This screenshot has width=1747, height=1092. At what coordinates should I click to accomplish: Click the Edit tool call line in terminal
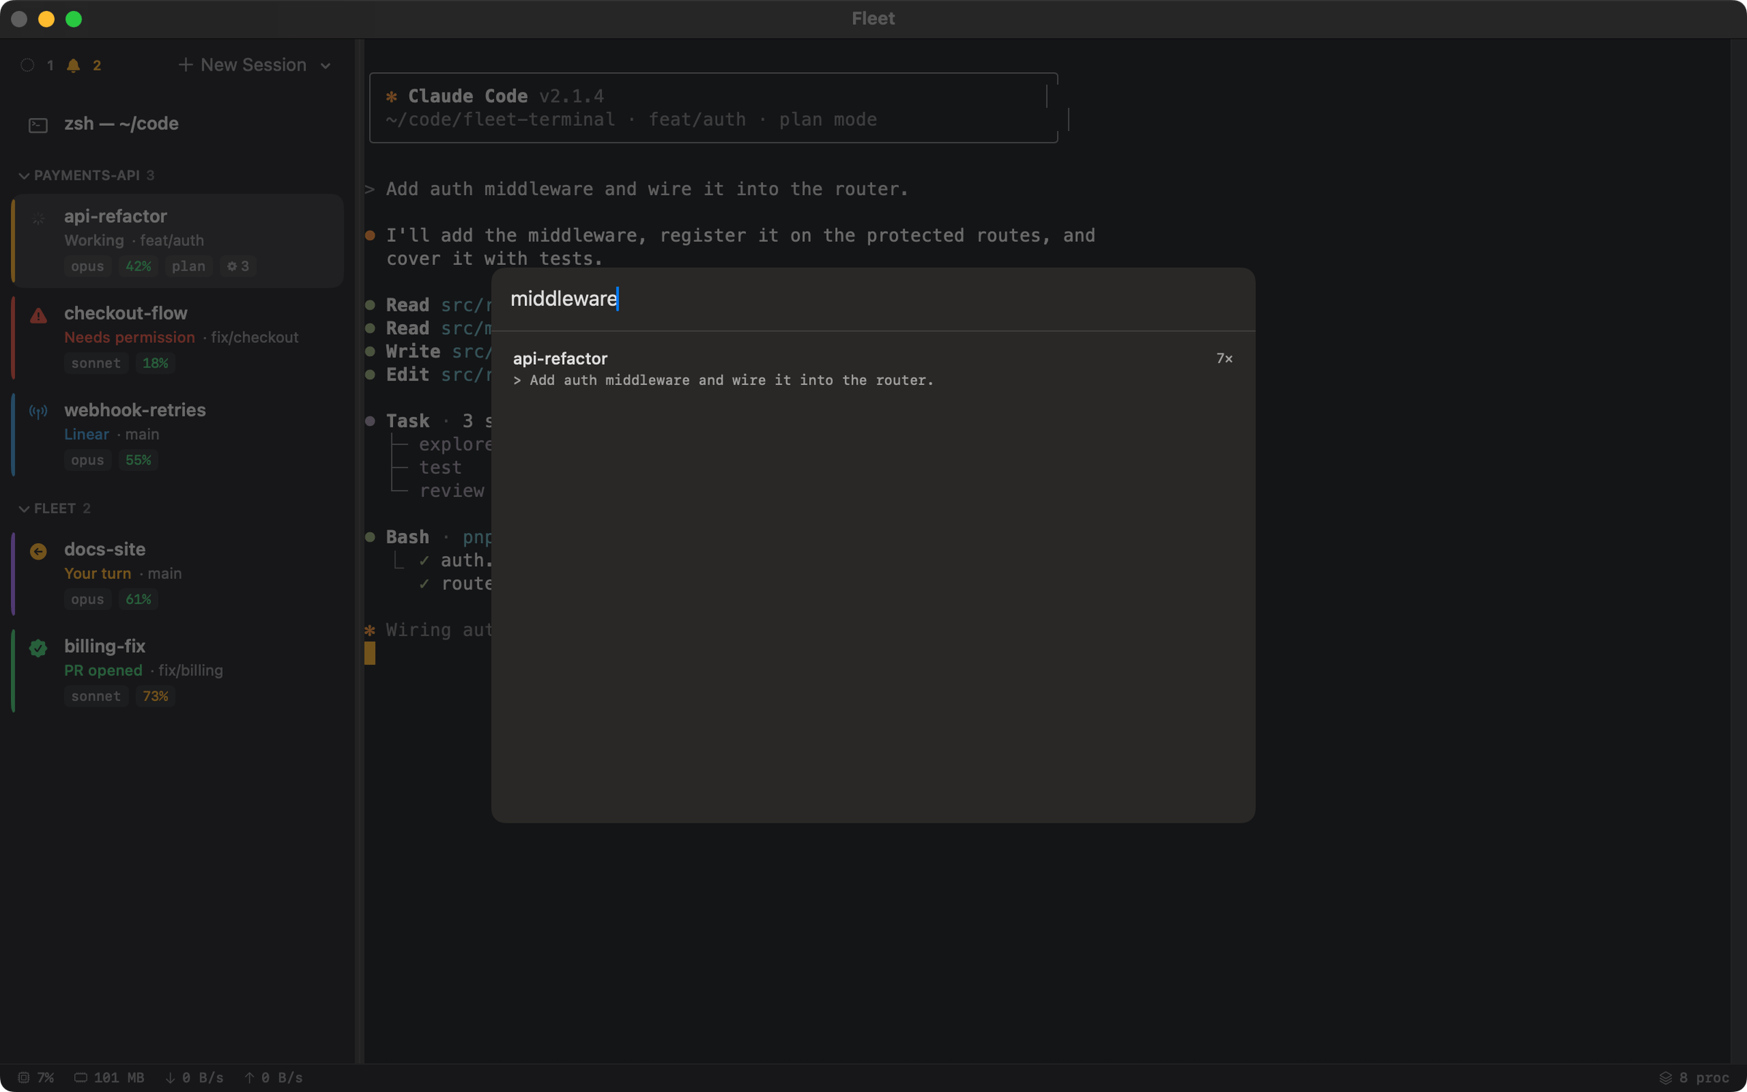428,375
